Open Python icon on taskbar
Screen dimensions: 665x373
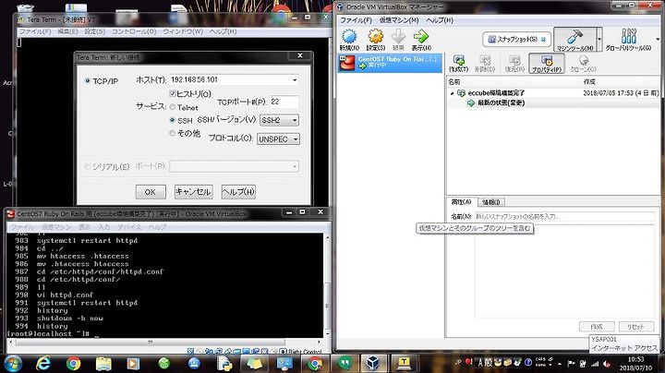[224, 364]
